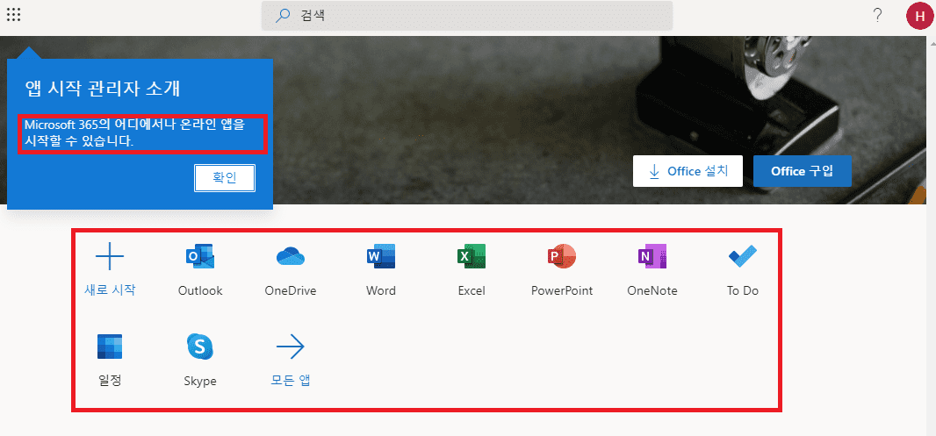Viewport: 936px width, 436px height.
Task: Open the help question mark icon
Action: 877,16
